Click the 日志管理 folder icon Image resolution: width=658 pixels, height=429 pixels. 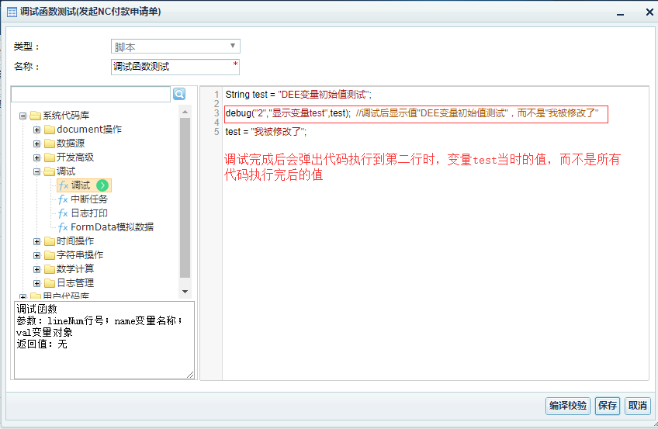click(x=50, y=283)
